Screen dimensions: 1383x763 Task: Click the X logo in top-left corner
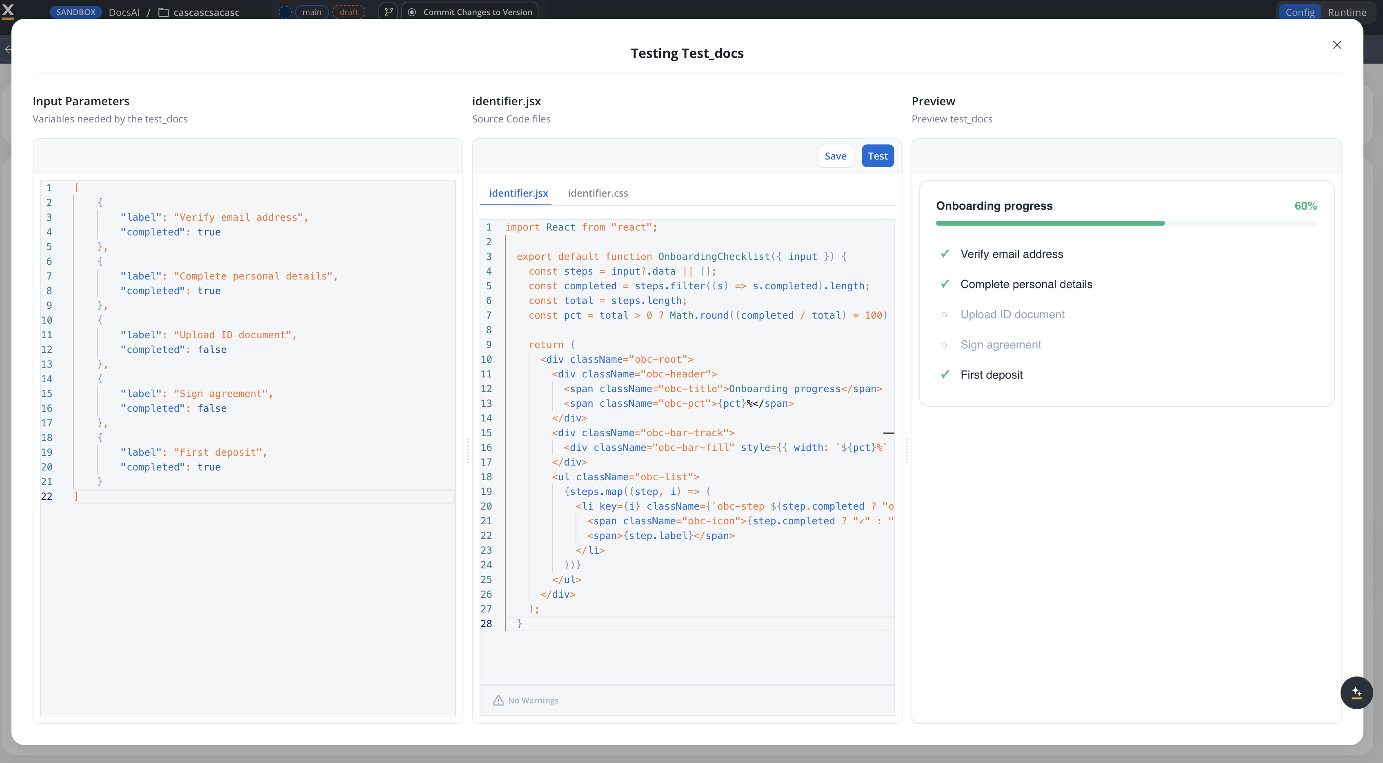tap(8, 10)
